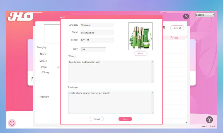The image size is (223, 133).
Task: Click the Category input field
Action: pos(97,25)
